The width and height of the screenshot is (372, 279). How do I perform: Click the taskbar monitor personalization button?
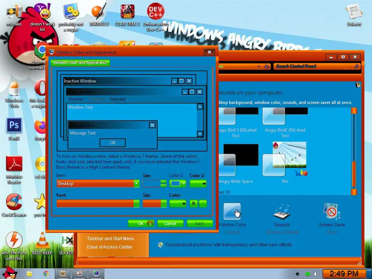[x=96, y=274]
